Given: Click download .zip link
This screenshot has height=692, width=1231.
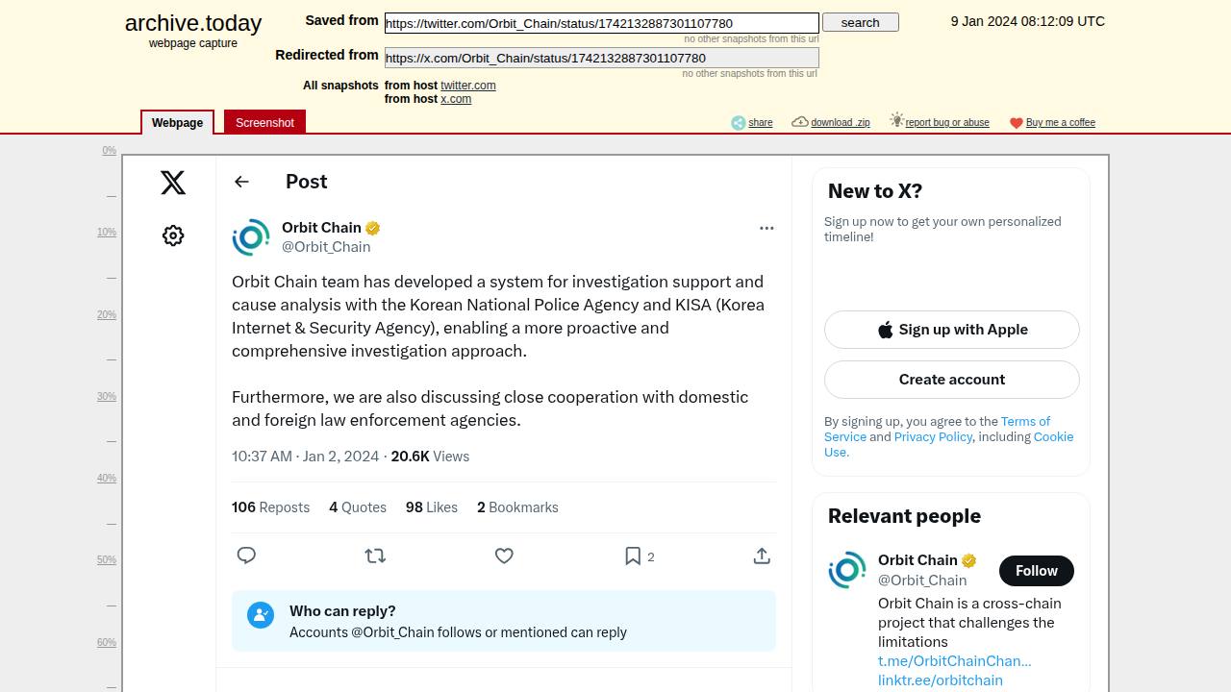Looking at the screenshot, I should click(x=841, y=123).
